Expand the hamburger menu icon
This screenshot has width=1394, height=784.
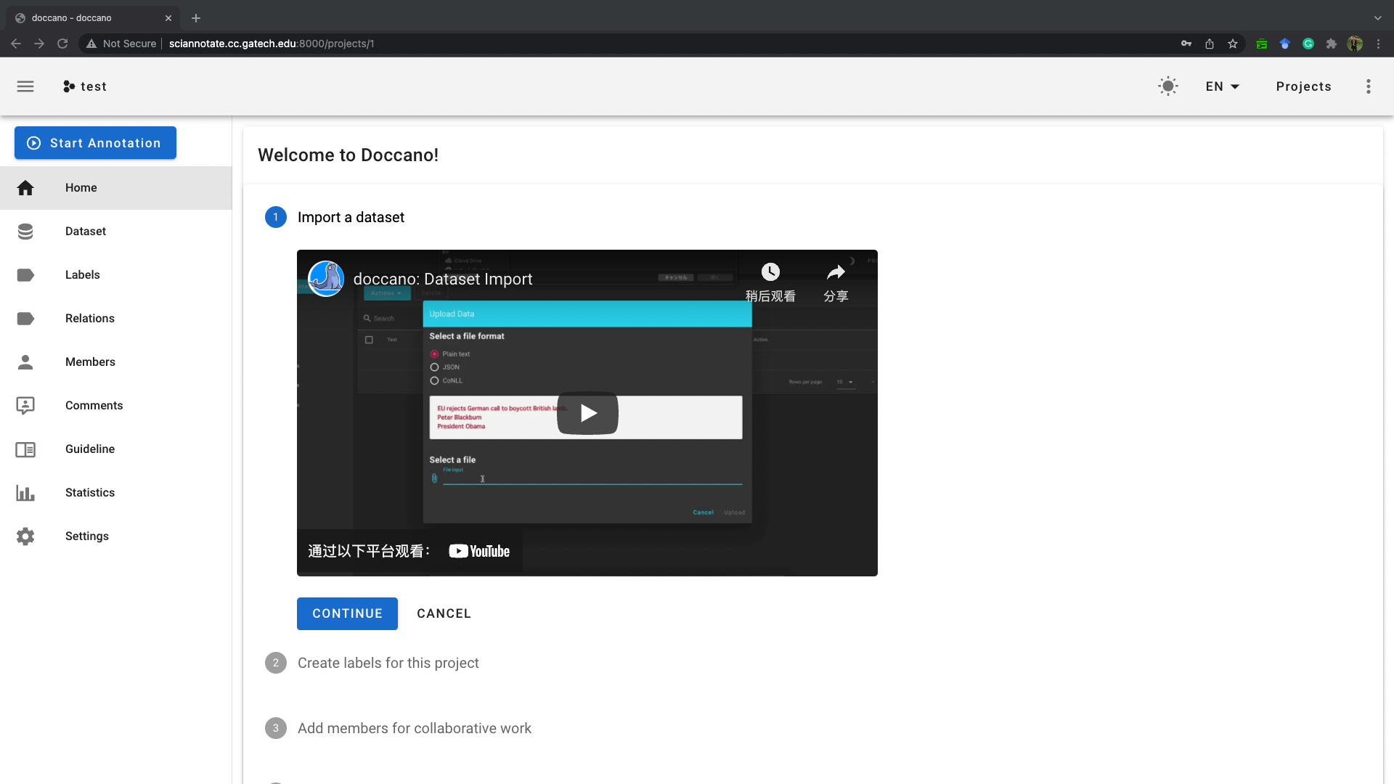coord(26,86)
